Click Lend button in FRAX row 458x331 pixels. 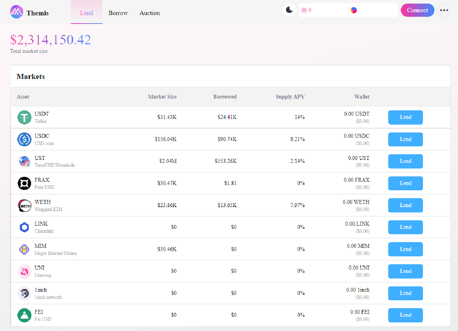pyautogui.click(x=405, y=183)
